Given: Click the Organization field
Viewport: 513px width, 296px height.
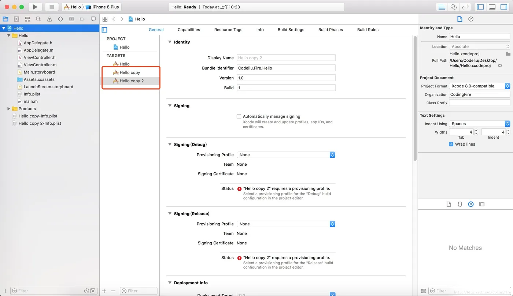Looking at the screenshot, I should coord(480,94).
